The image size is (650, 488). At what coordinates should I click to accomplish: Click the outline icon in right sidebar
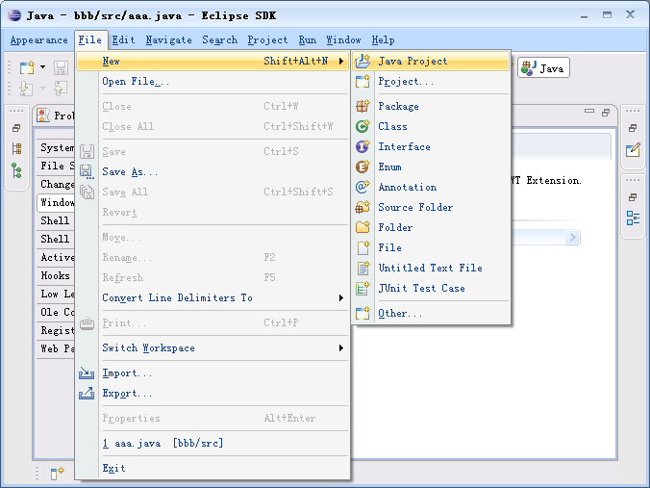pyautogui.click(x=633, y=218)
